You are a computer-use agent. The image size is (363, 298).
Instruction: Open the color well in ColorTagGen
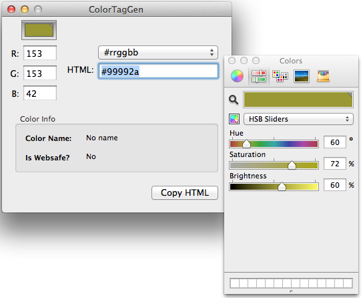click(x=39, y=30)
